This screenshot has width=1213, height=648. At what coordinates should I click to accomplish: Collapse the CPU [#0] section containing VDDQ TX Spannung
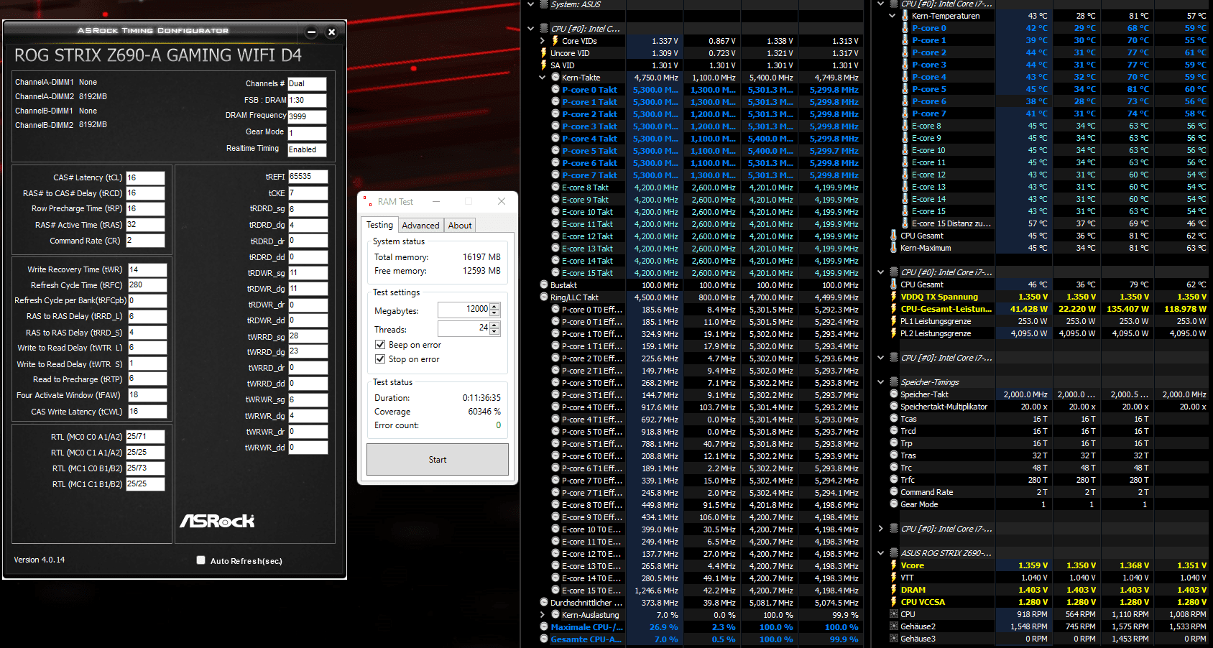pyautogui.click(x=881, y=272)
